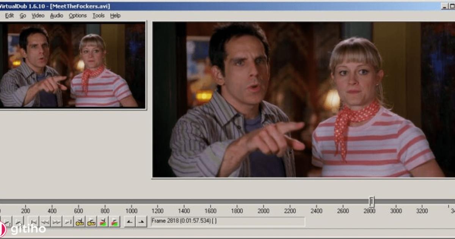Jump to the end of the video
455x239 pixels.
[x=68, y=222]
